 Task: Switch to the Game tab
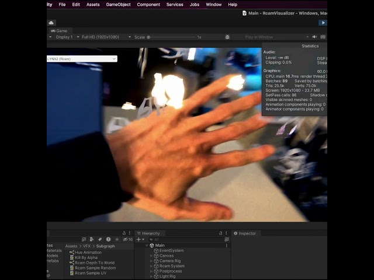59,31
